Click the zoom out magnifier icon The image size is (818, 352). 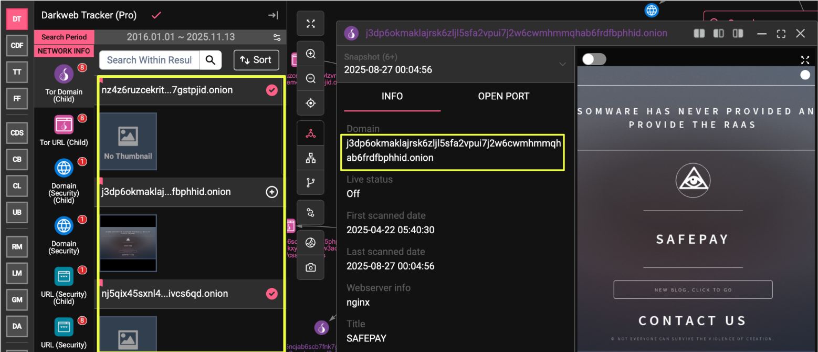tap(310, 79)
